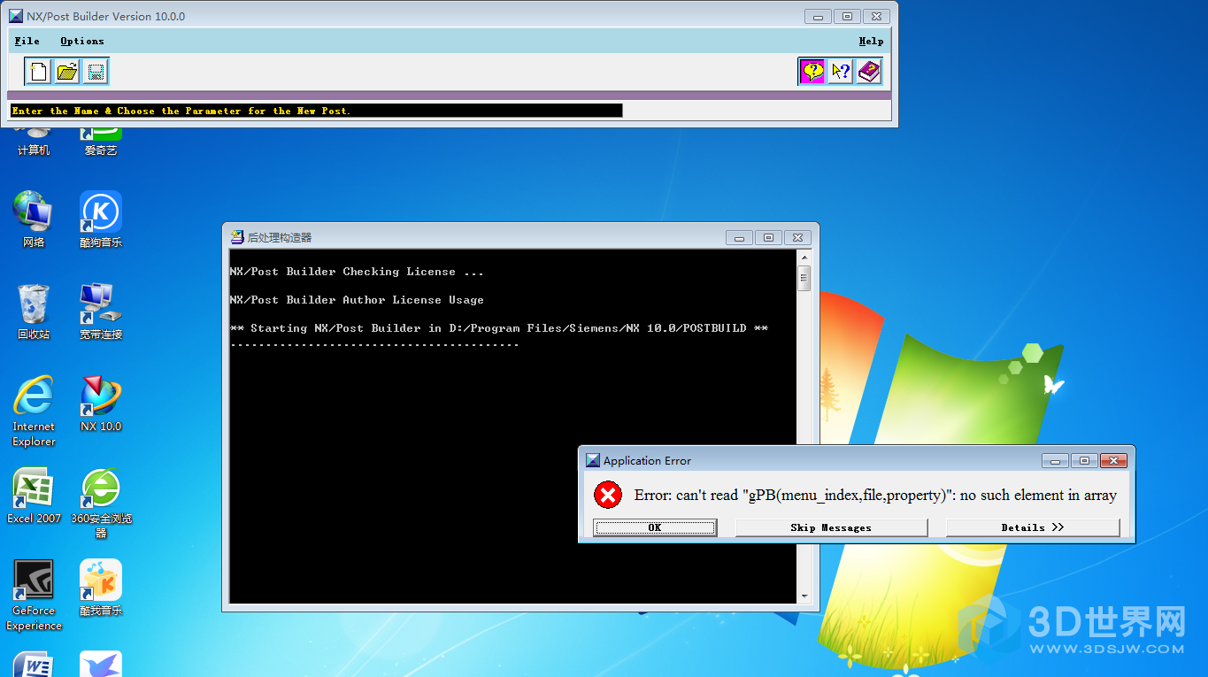Select the 宽带连接 broadband desktop icon
The width and height of the screenshot is (1208, 677).
tap(101, 312)
